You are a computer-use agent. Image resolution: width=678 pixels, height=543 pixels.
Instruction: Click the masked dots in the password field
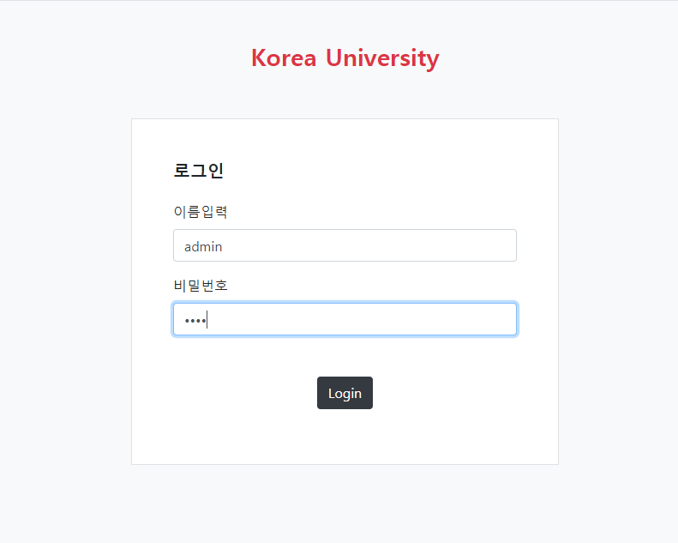pyautogui.click(x=195, y=320)
